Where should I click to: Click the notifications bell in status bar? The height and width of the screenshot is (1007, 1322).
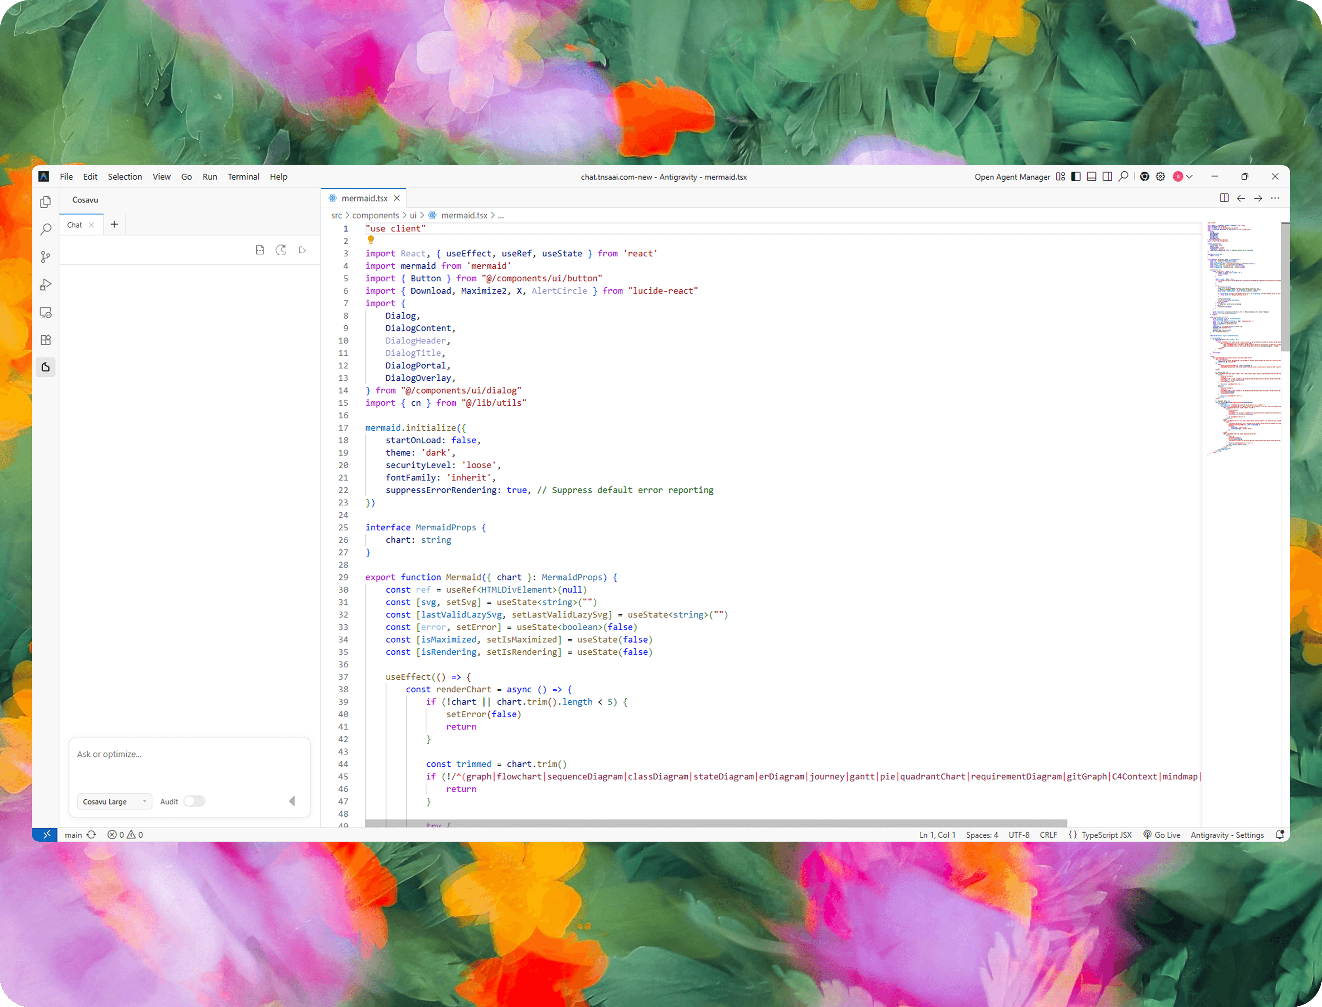coord(1280,834)
